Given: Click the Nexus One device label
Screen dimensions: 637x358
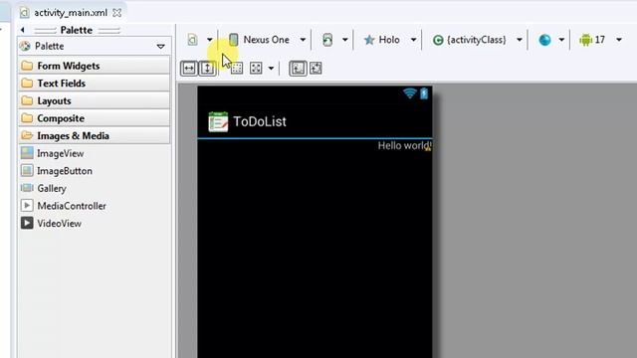Looking at the screenshot, I should click(267, 40).
